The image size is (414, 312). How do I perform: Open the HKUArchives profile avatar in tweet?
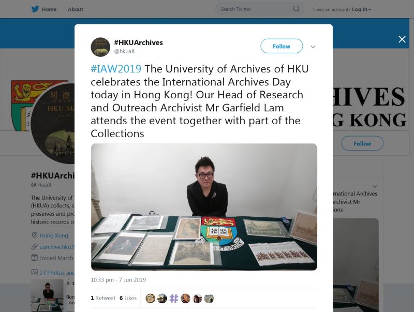click(100, 47)
